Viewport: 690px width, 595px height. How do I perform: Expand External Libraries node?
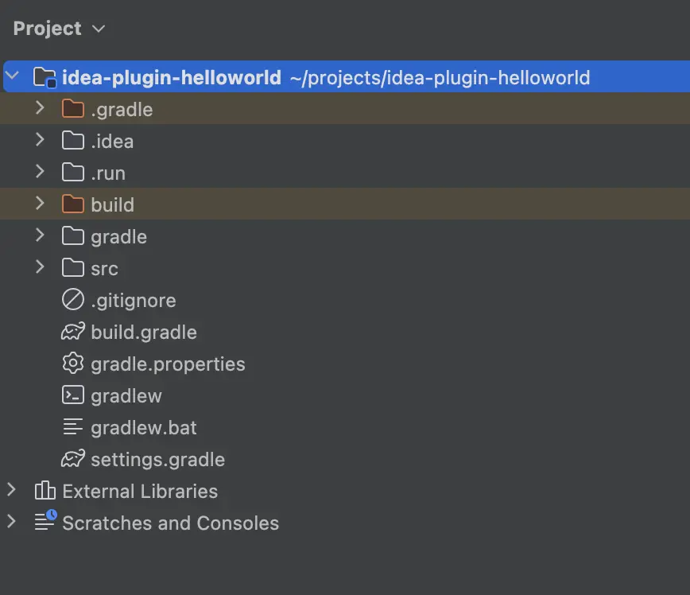click(11, 490)
